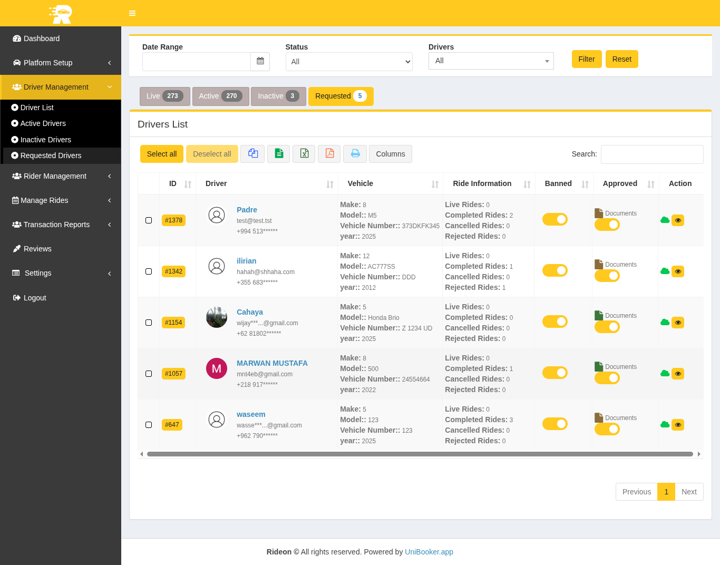Open the Drivers filter dropdown
This screenshot has width=720, height=565.
tap(491, 61)
